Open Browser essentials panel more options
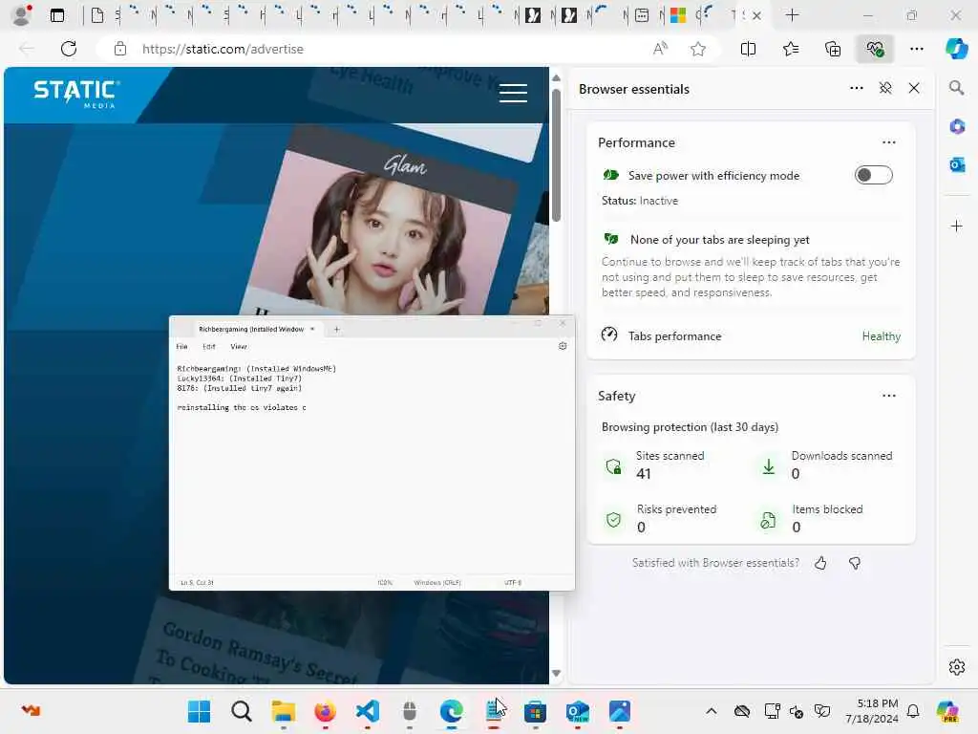Viewport: 978px width, 734px height. click(x=857, y=88)
